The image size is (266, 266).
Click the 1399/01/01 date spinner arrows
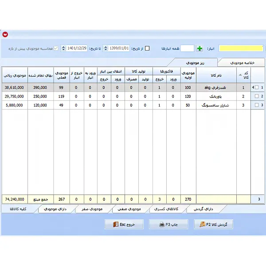pyautogui.click(x=106, y=48)
